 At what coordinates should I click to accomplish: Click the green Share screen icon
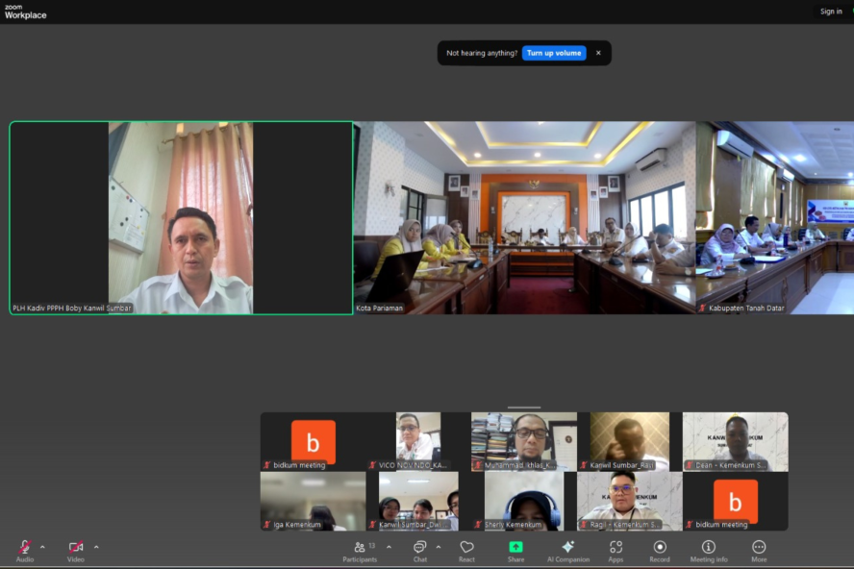click(516, 548)
